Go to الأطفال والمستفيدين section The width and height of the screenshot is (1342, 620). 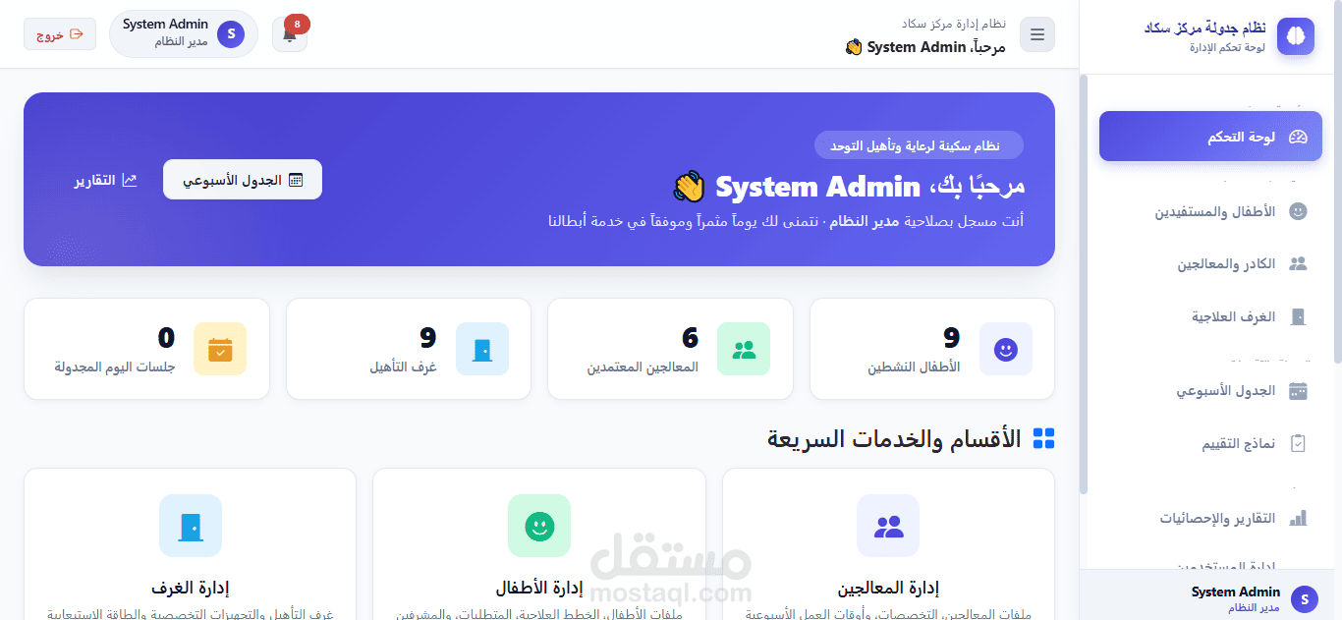1210,211
